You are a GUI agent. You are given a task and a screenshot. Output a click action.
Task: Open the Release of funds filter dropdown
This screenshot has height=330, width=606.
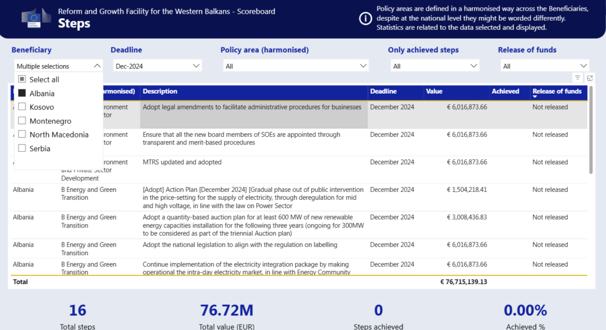tap(545, 66)
